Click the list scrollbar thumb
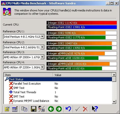120x114 pixels. point(114,79)
